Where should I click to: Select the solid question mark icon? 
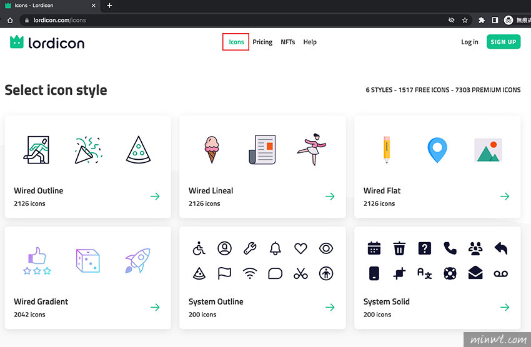(x=425, y=248)
